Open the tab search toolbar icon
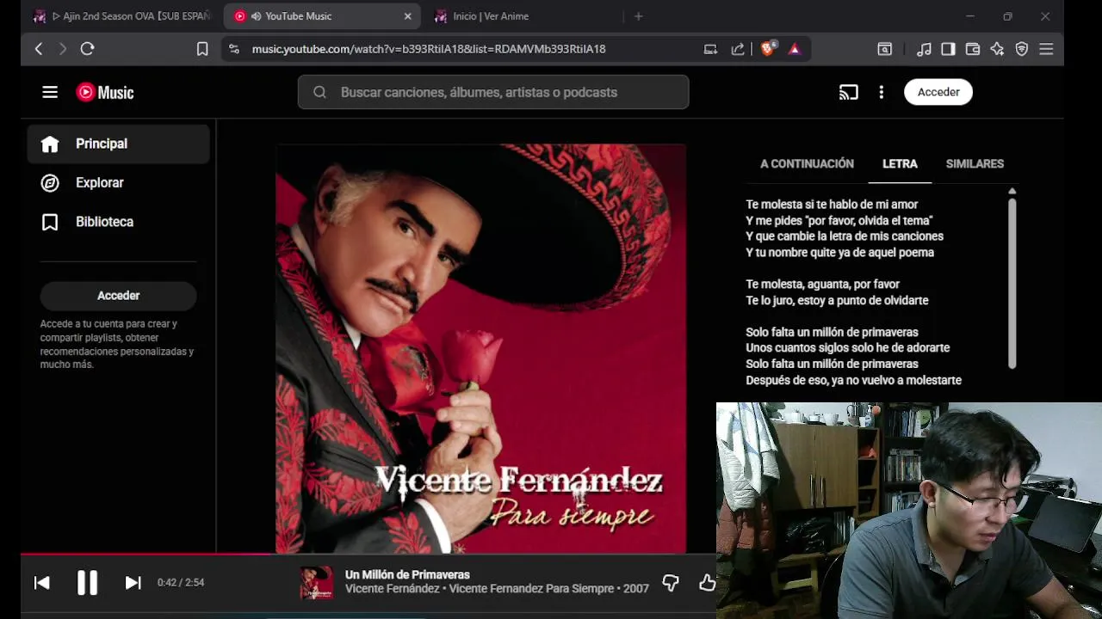The height and width of the screenshot is (619, 1102). click(x=884, y=49)
